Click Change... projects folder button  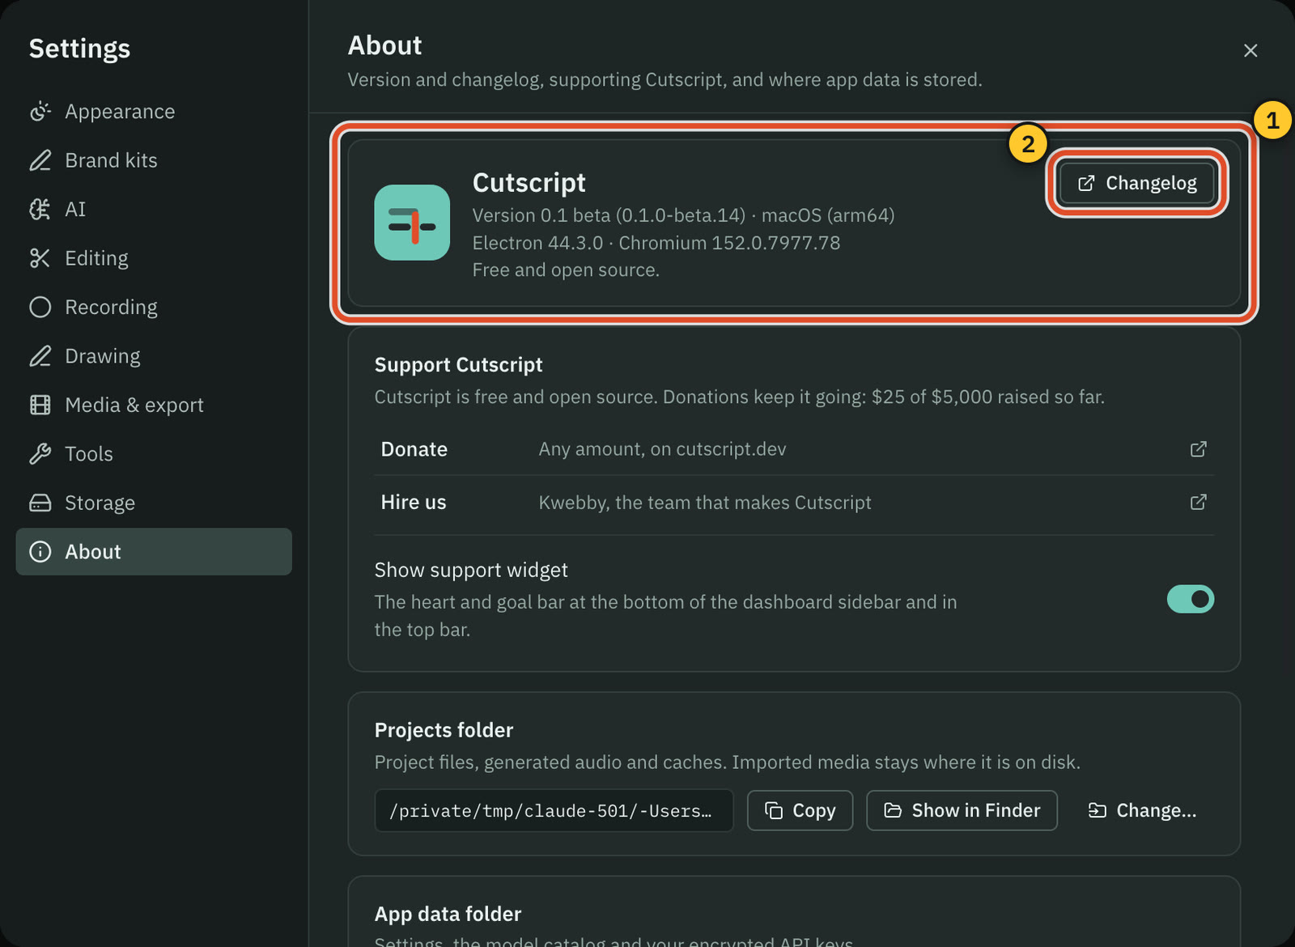pyautogui.click(x=1142, y=810)
